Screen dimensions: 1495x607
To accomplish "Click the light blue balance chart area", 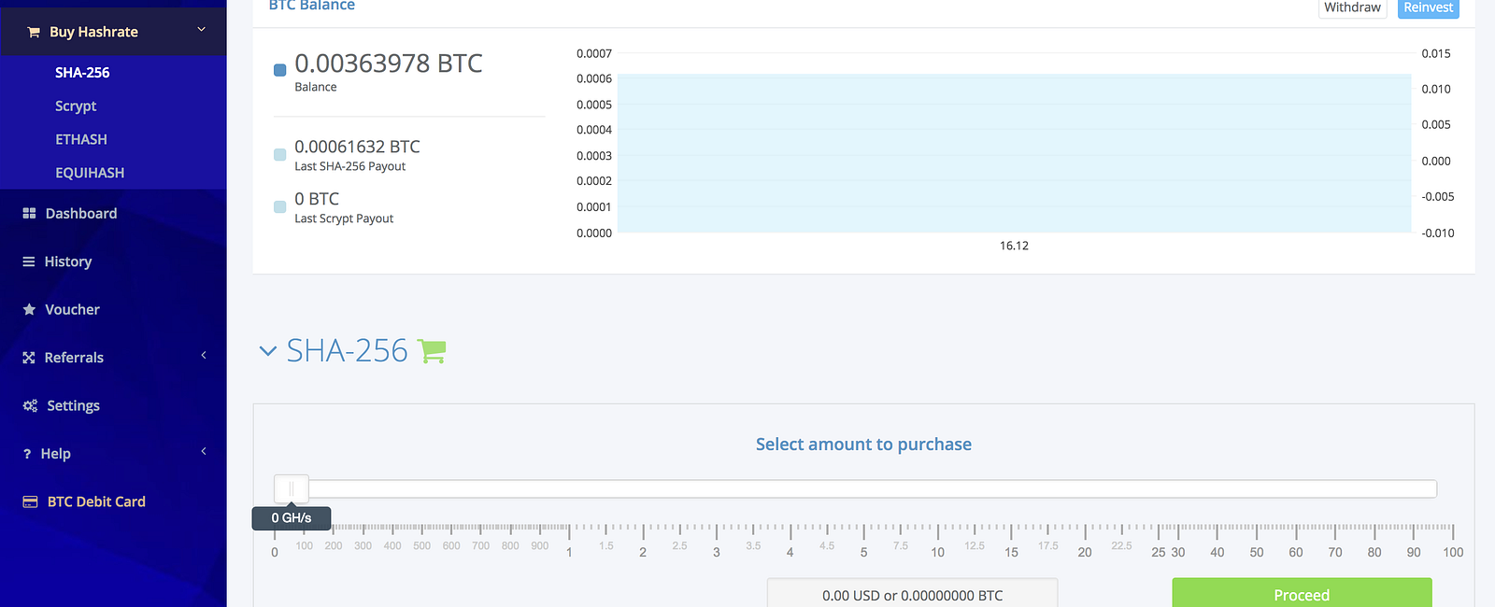I will [1014, 153].
